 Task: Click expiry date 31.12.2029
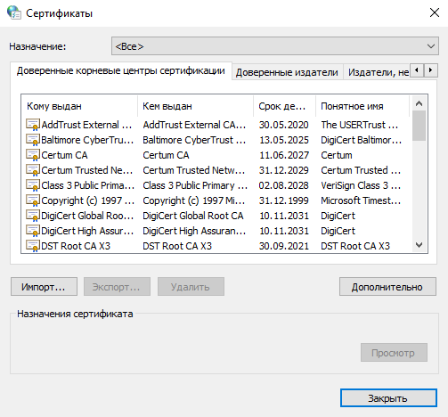[x=284, y=170]
